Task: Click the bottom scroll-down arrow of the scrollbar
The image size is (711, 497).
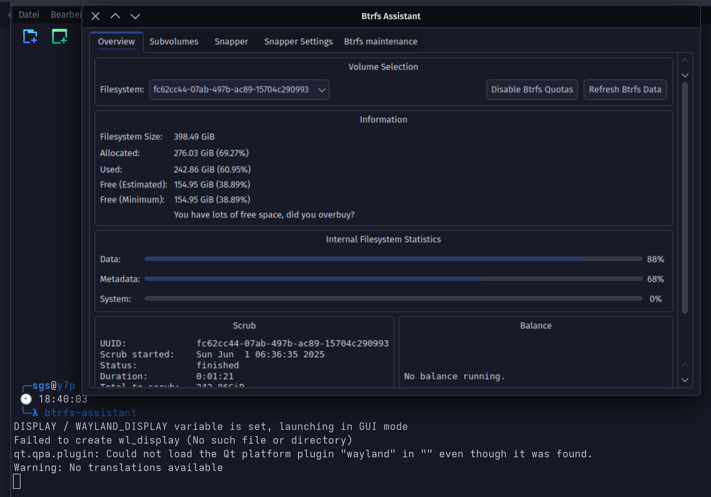Action: pyautogui.click(x=685, y=380)
